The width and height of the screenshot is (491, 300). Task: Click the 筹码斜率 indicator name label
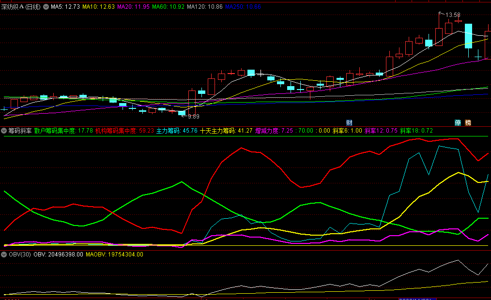point(20,131)
